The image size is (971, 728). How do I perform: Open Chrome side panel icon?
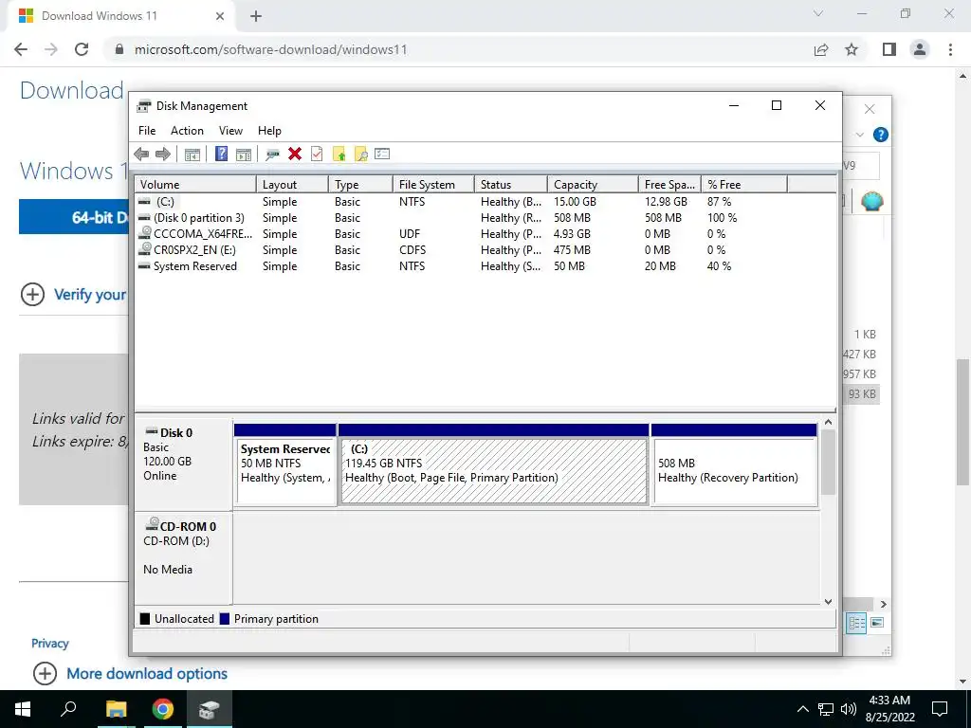tap(889, 49)
